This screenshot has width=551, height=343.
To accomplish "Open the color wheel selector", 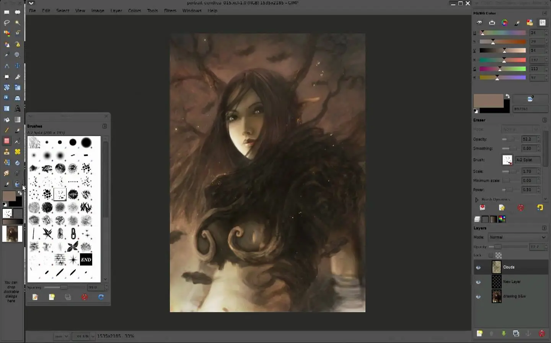I will click(x=505, y=23).
